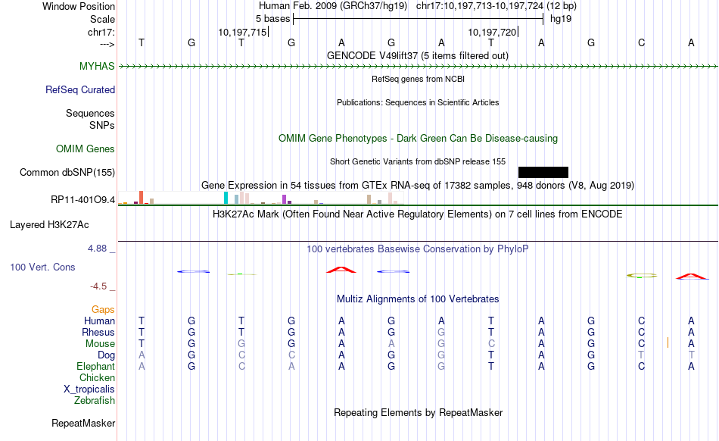
Task: Click the orange Gaps label
Action: coord(103,310)
